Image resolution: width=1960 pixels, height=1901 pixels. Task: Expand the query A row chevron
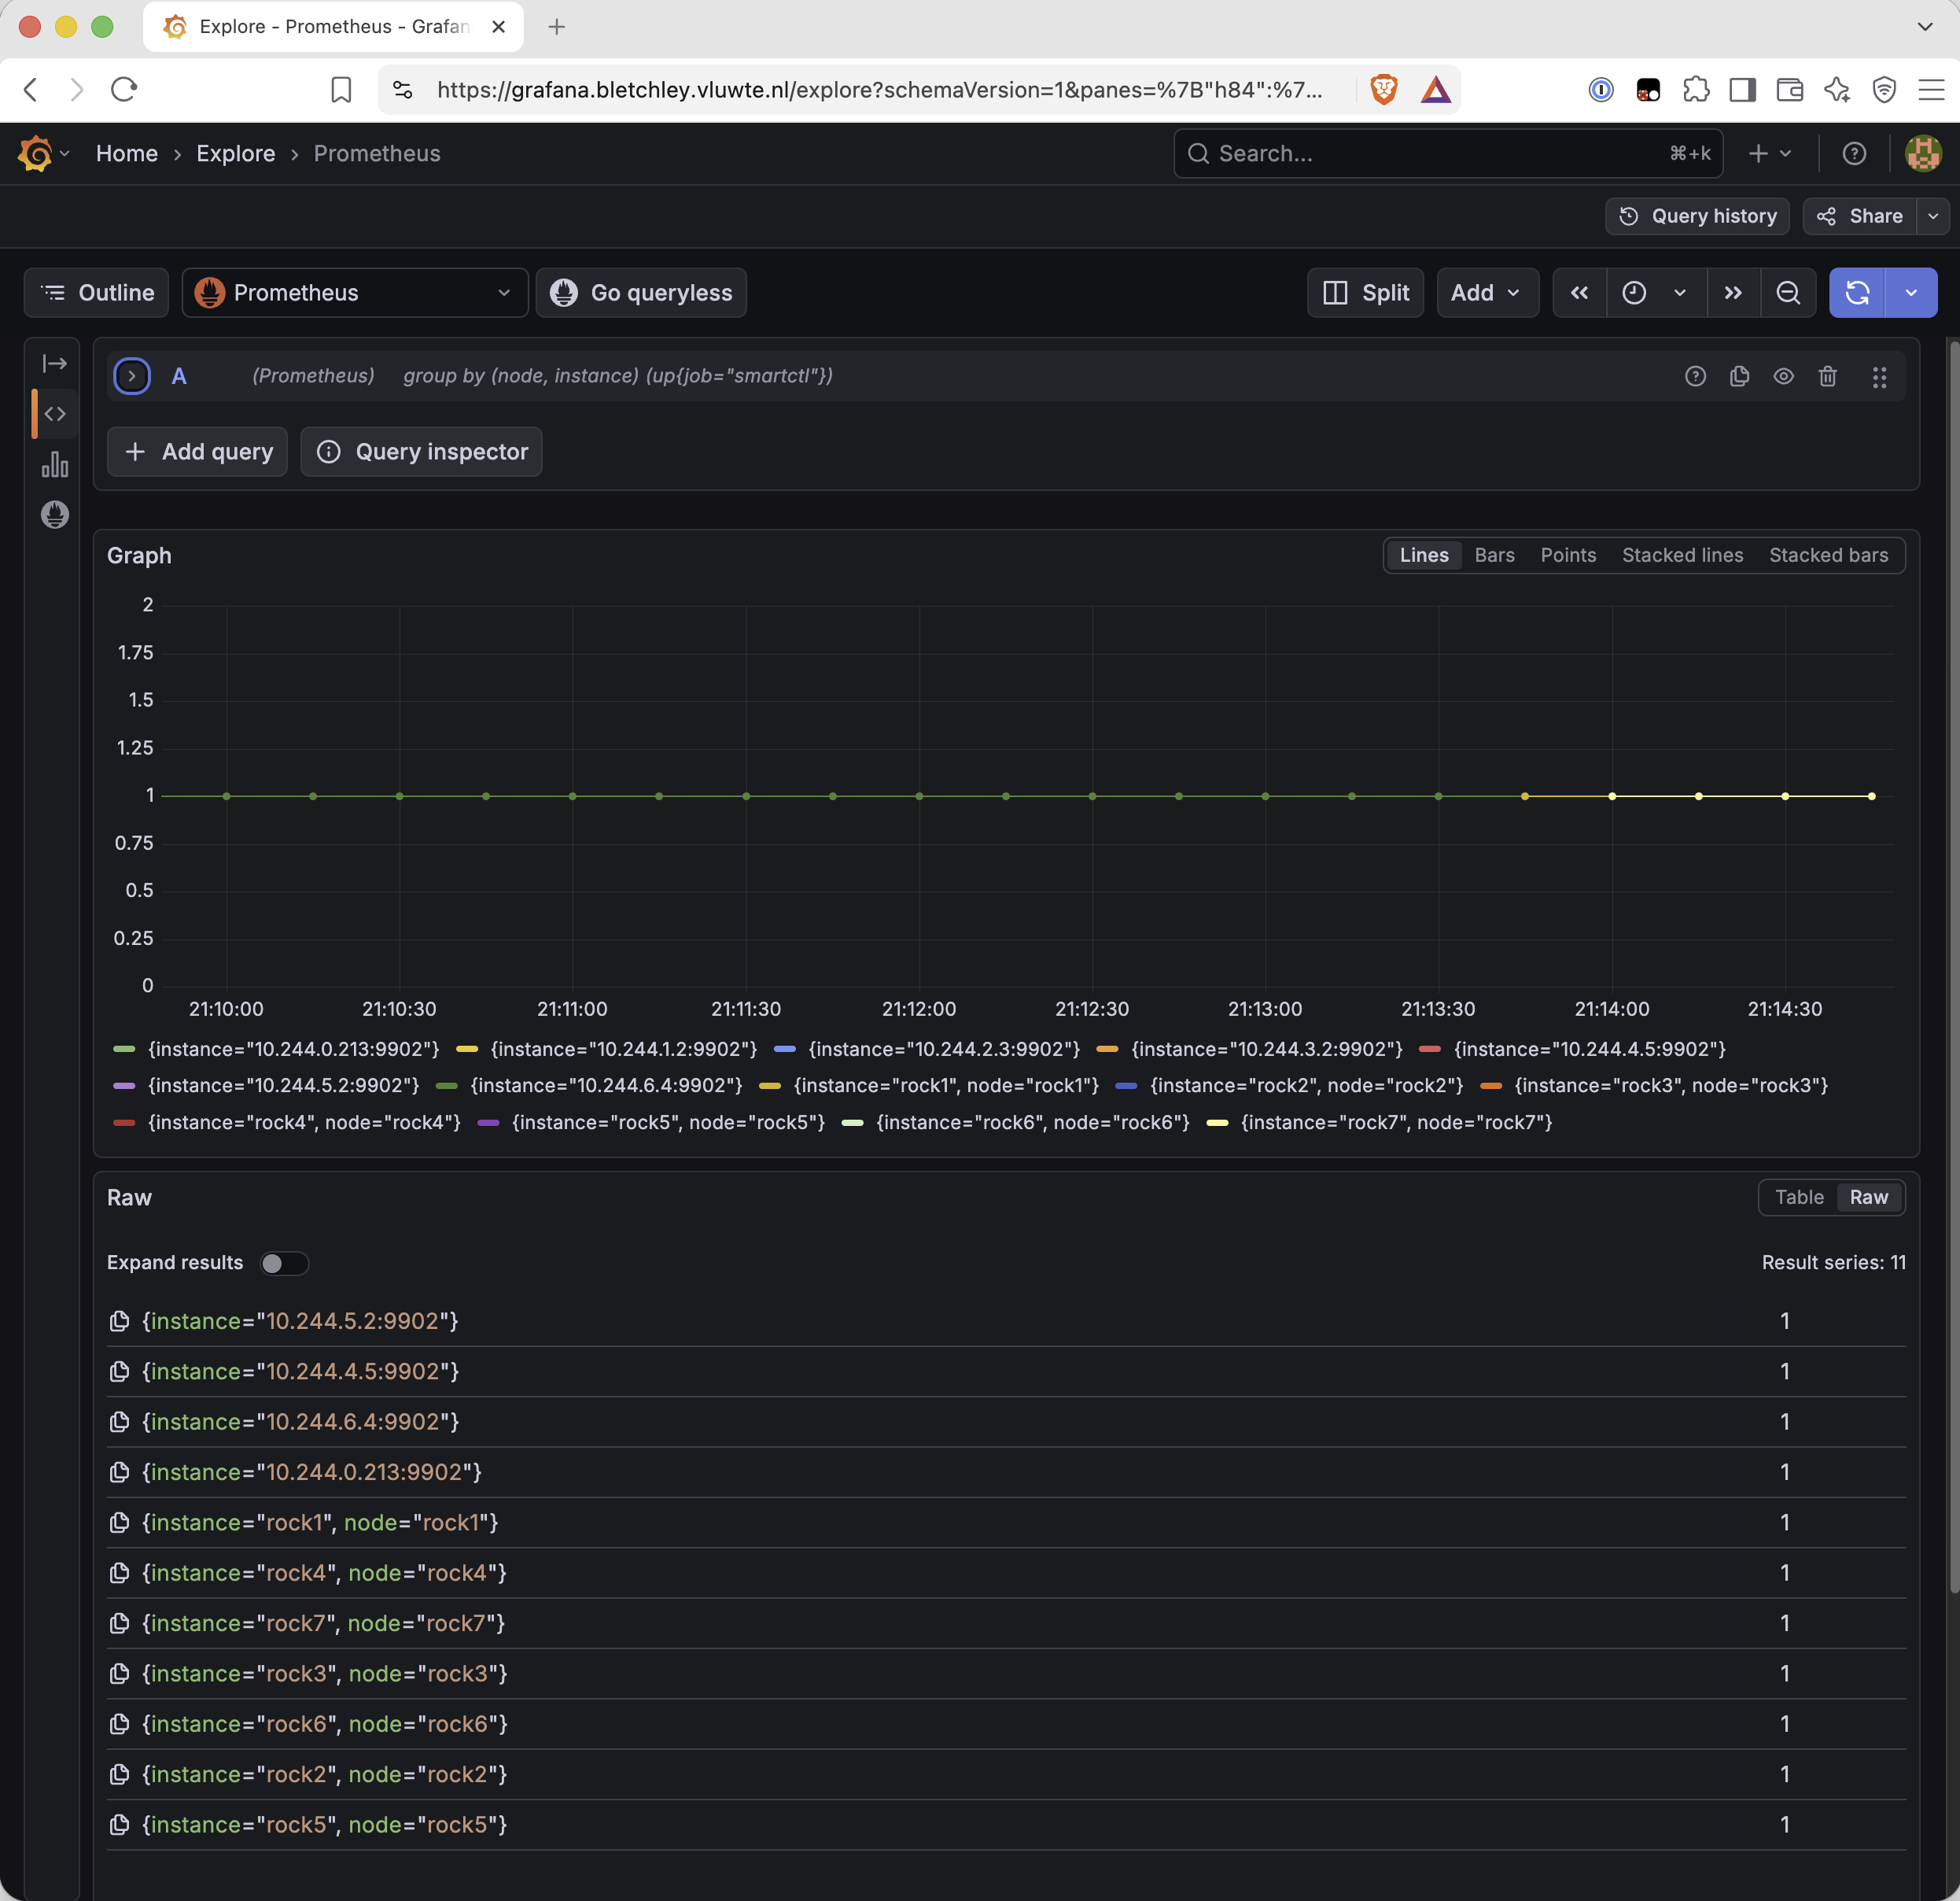[x=132, y=376]
